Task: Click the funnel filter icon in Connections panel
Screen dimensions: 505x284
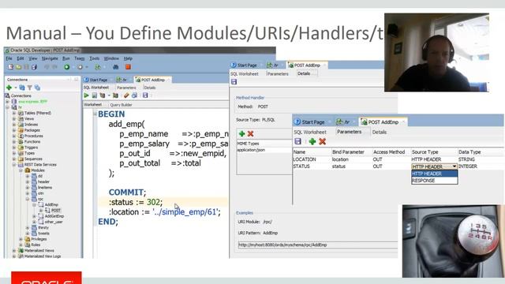Action: (x=30, y=88)
